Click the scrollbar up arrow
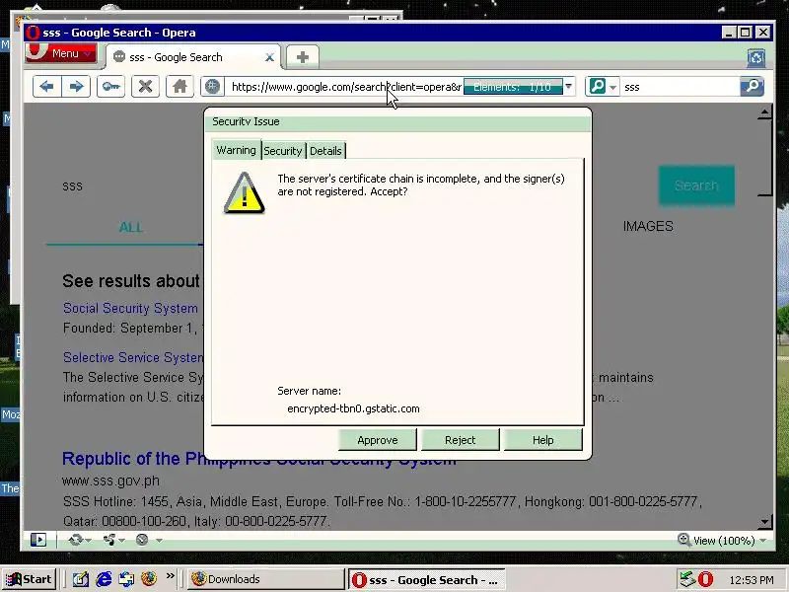 [x=765, y=112]
